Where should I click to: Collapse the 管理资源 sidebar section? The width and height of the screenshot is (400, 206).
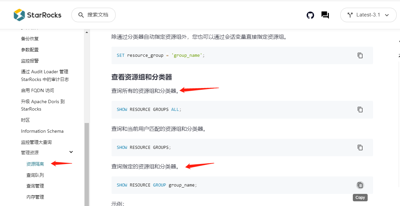(x=71, y=152)
